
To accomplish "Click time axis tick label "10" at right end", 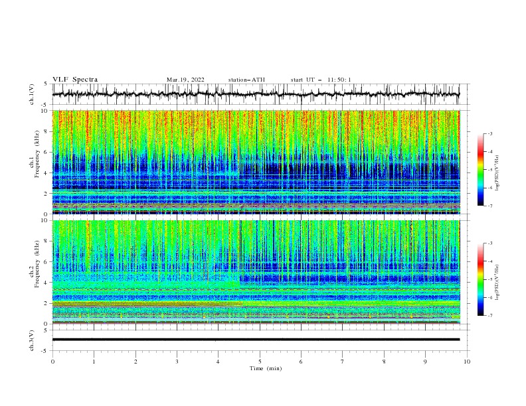I will pos(467,362).
